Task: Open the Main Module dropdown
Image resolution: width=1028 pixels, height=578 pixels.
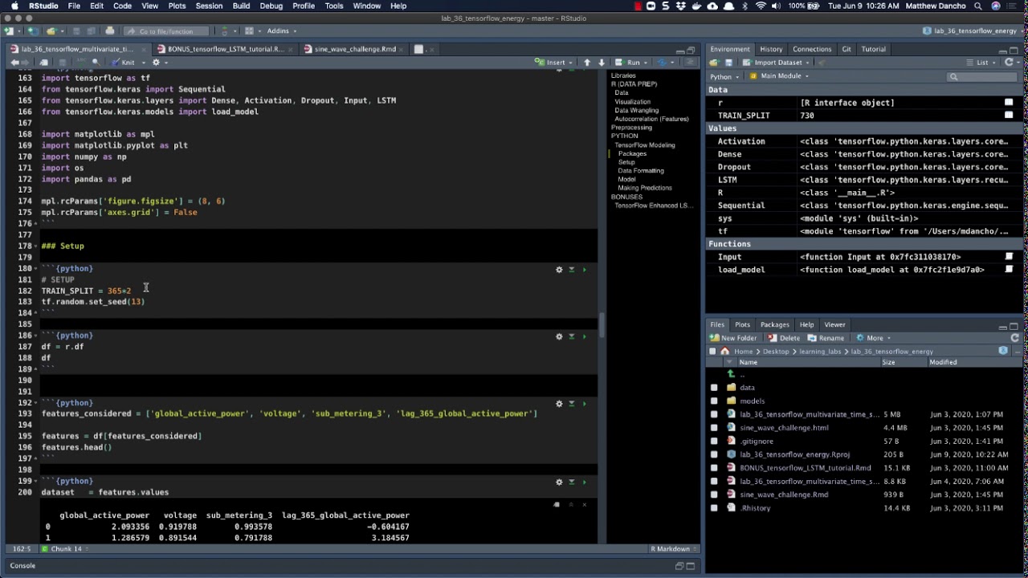Action: tap(779, 76)
